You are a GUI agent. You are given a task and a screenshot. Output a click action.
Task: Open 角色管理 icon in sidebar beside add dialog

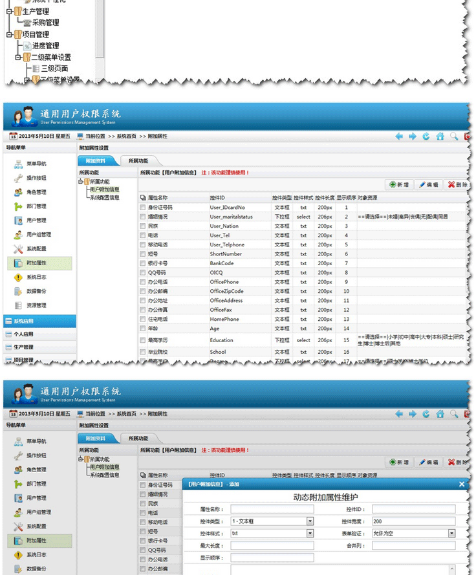tap(18, 470)
